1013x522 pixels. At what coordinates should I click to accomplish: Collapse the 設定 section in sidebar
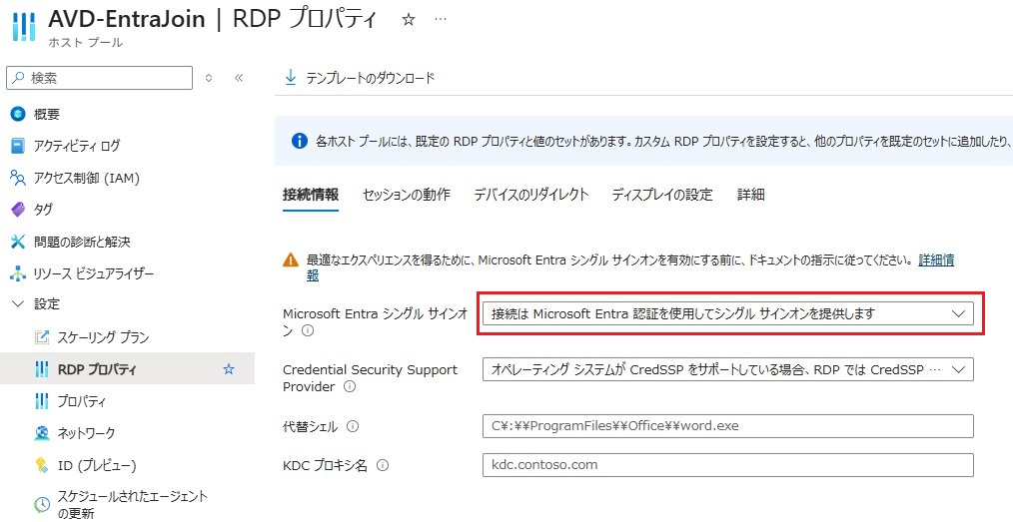(x=17, y=304)
